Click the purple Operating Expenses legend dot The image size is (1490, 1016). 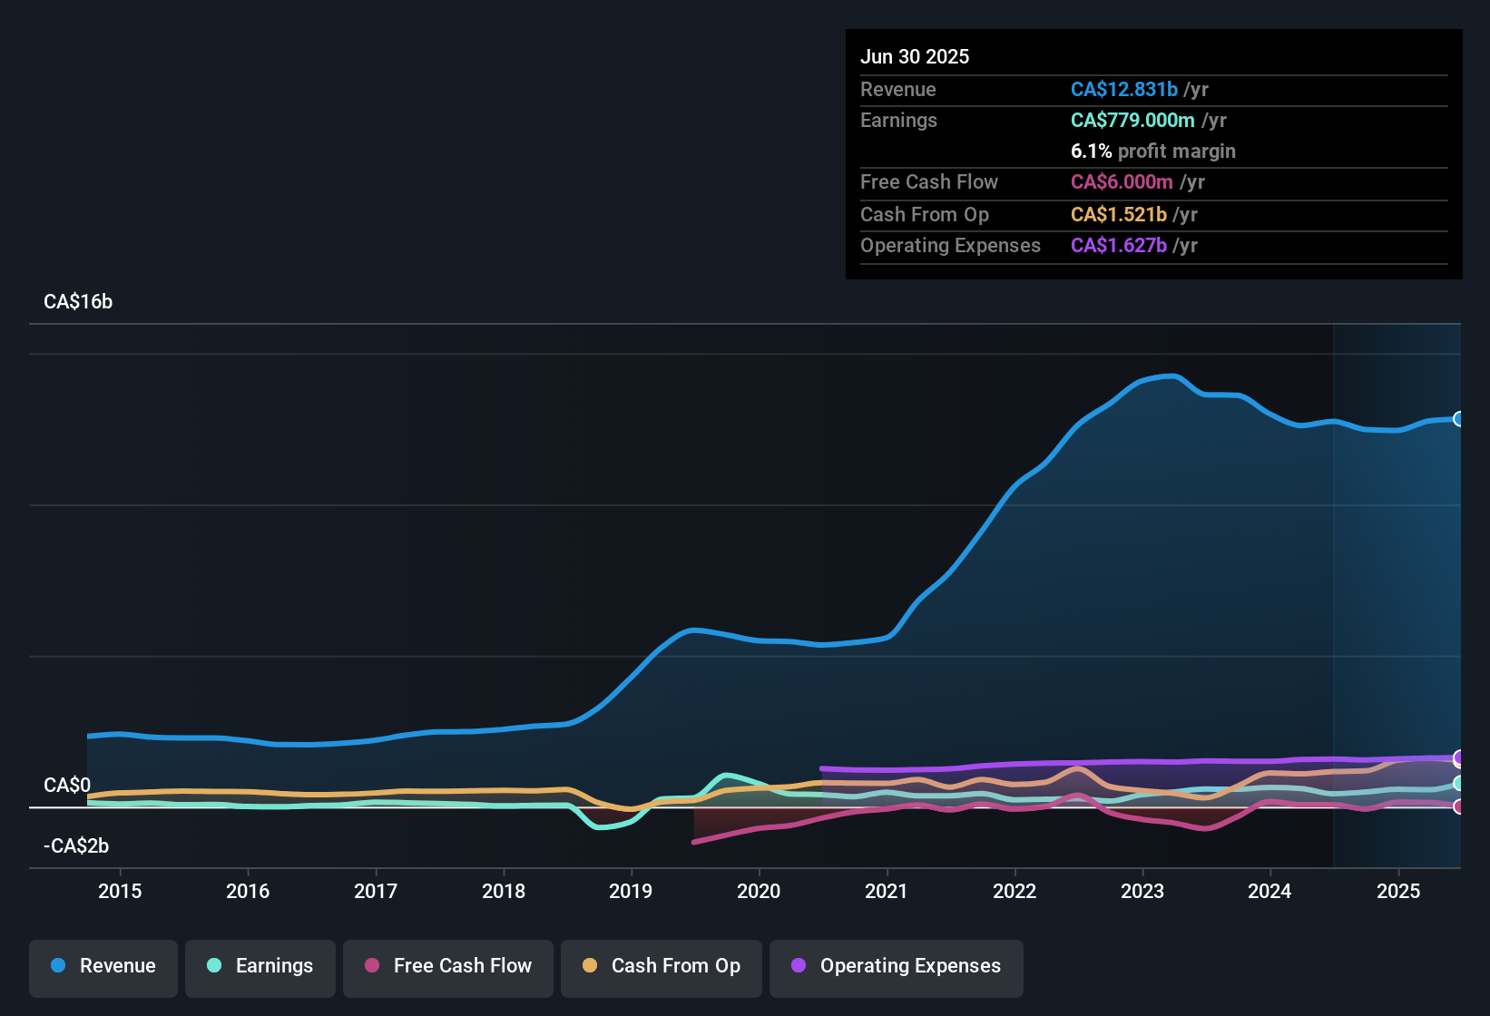click(798, 966)
